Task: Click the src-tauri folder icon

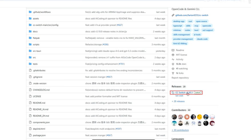Action: 30,51
